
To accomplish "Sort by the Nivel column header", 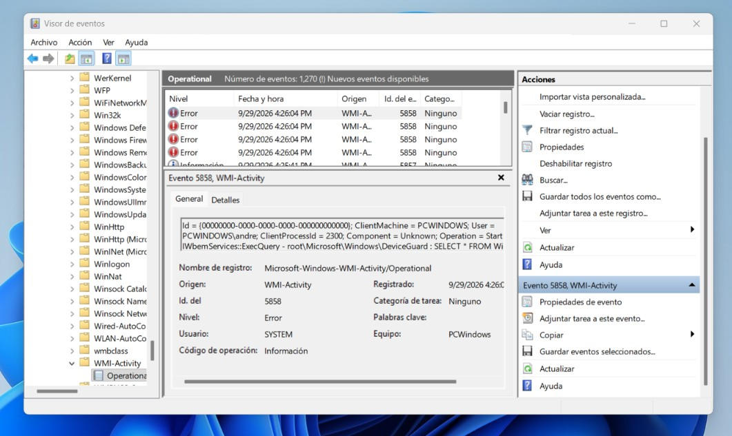I will click(200, 99).
